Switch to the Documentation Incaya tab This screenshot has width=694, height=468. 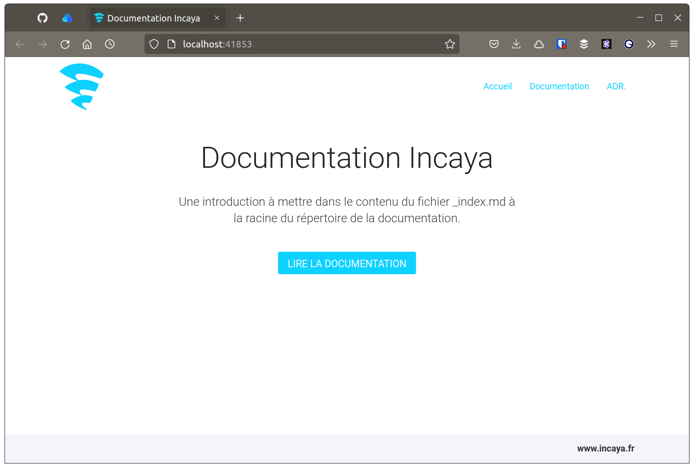[158, 18]
